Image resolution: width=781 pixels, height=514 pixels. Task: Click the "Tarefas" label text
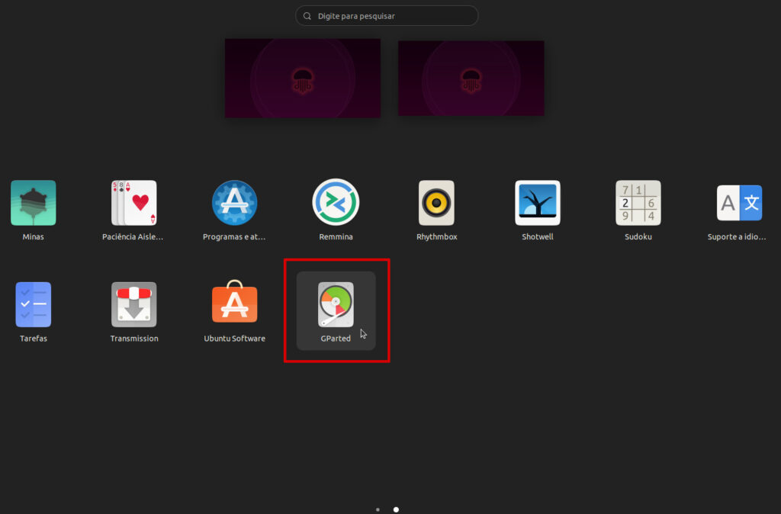34,338
